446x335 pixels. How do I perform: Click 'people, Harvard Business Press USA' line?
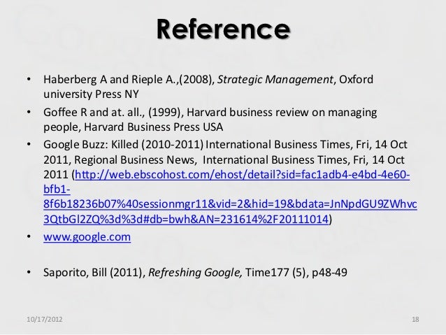(133, 127)
